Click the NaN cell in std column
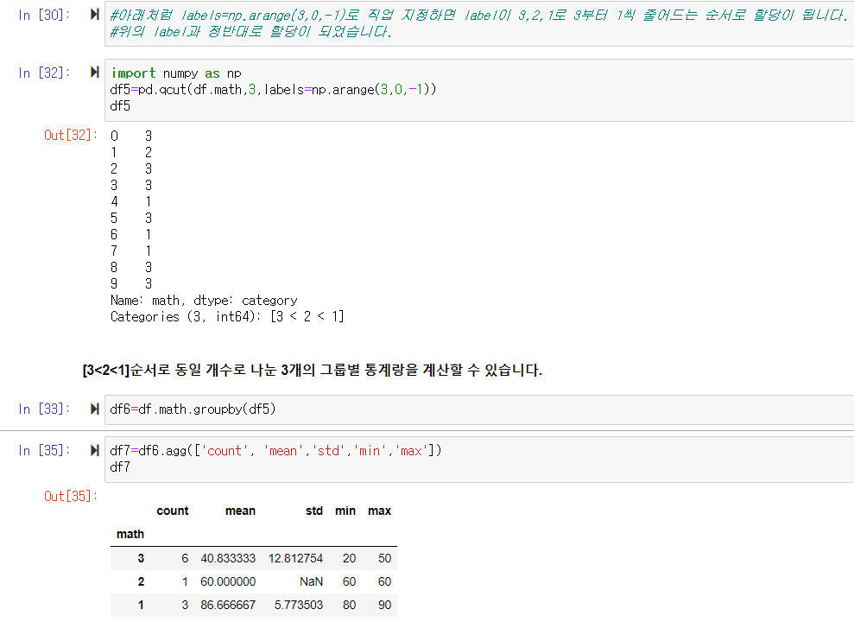 pos(311,581)
